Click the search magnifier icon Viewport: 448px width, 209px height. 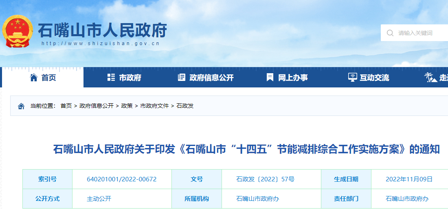point(390,33)
